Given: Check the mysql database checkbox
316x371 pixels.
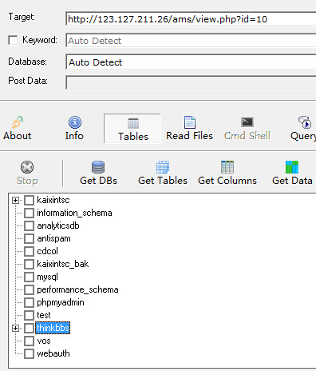Looking at the screenshot, I should pyautogui.click(x=29, y=277).
